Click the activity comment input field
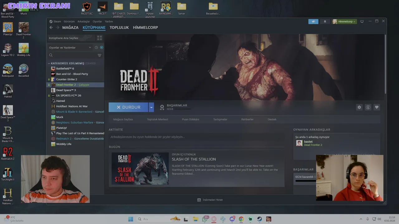399x224 pixels. coord(196,137)
